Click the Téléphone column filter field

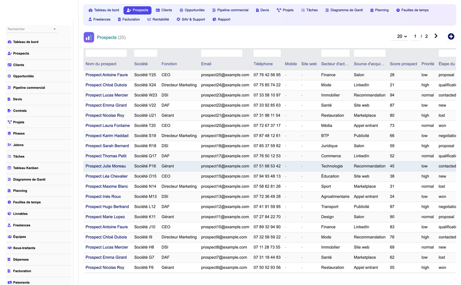pos(267,53)
